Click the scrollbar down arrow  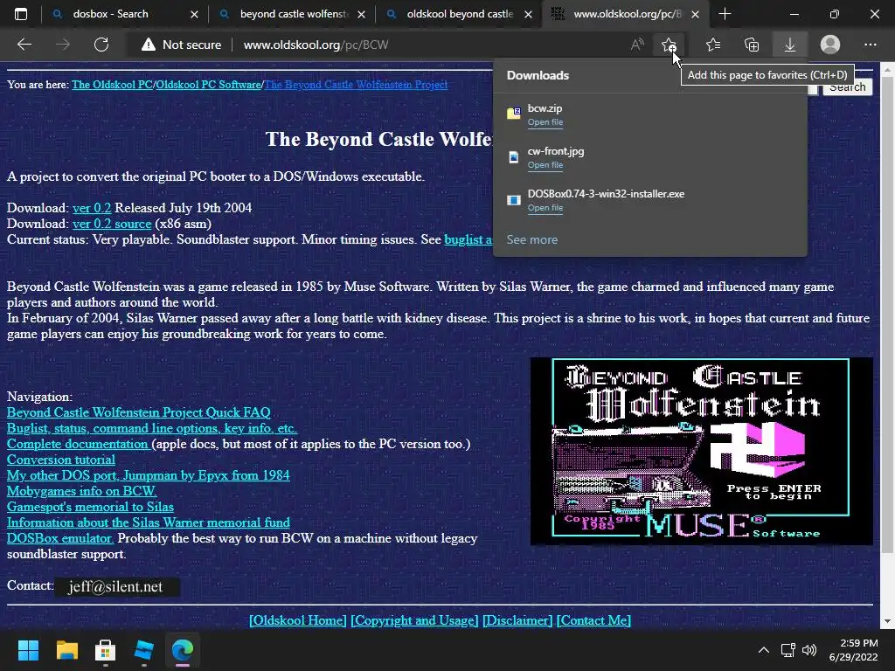coord(887,621)
